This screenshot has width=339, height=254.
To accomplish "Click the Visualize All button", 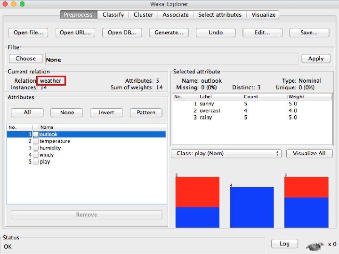I will pos(309,153).
